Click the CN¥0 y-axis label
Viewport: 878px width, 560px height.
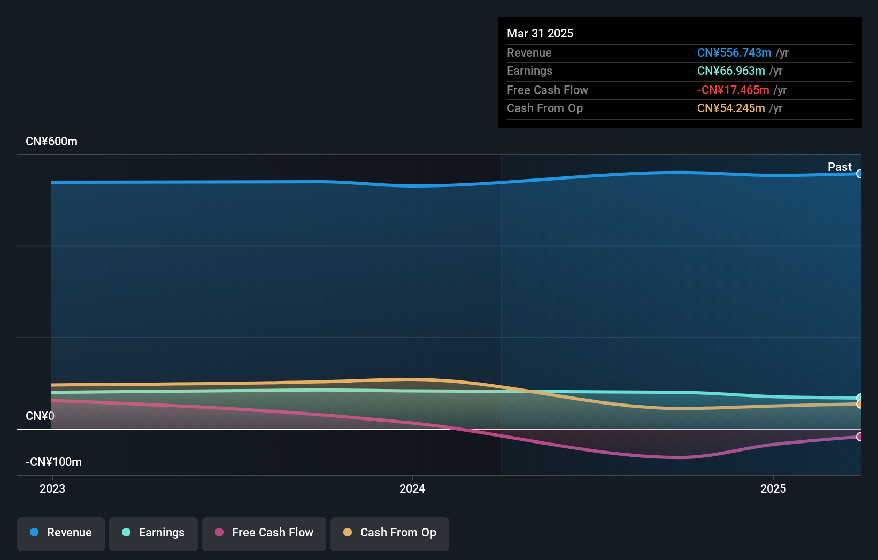click(40, 416)
